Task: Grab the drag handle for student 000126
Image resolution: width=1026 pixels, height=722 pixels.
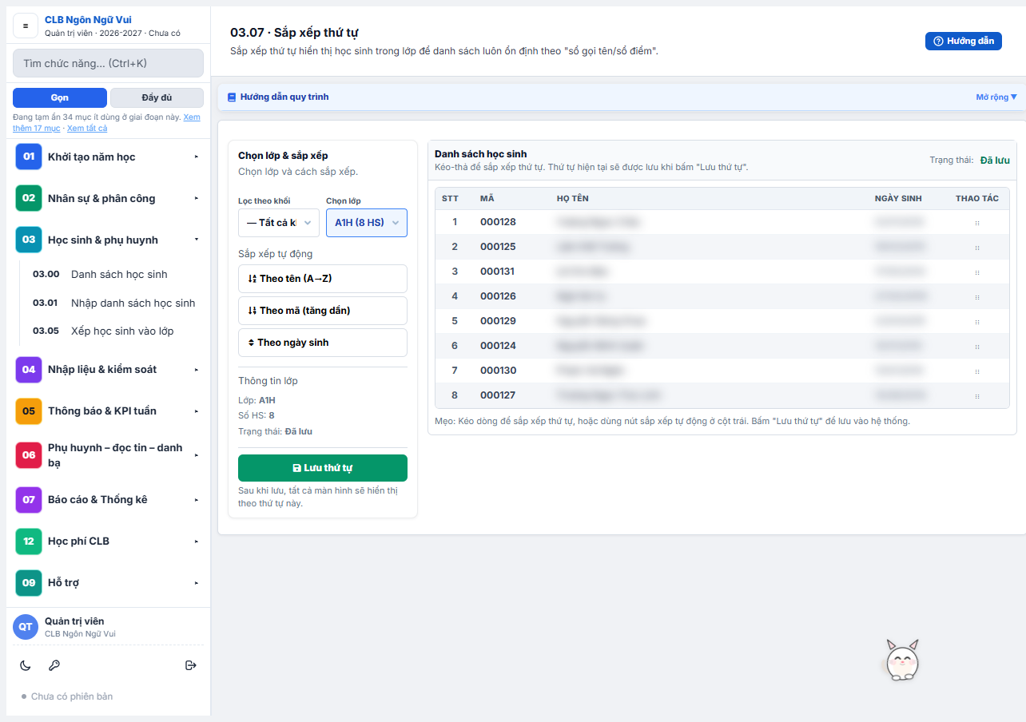Action: click(977, 297)
